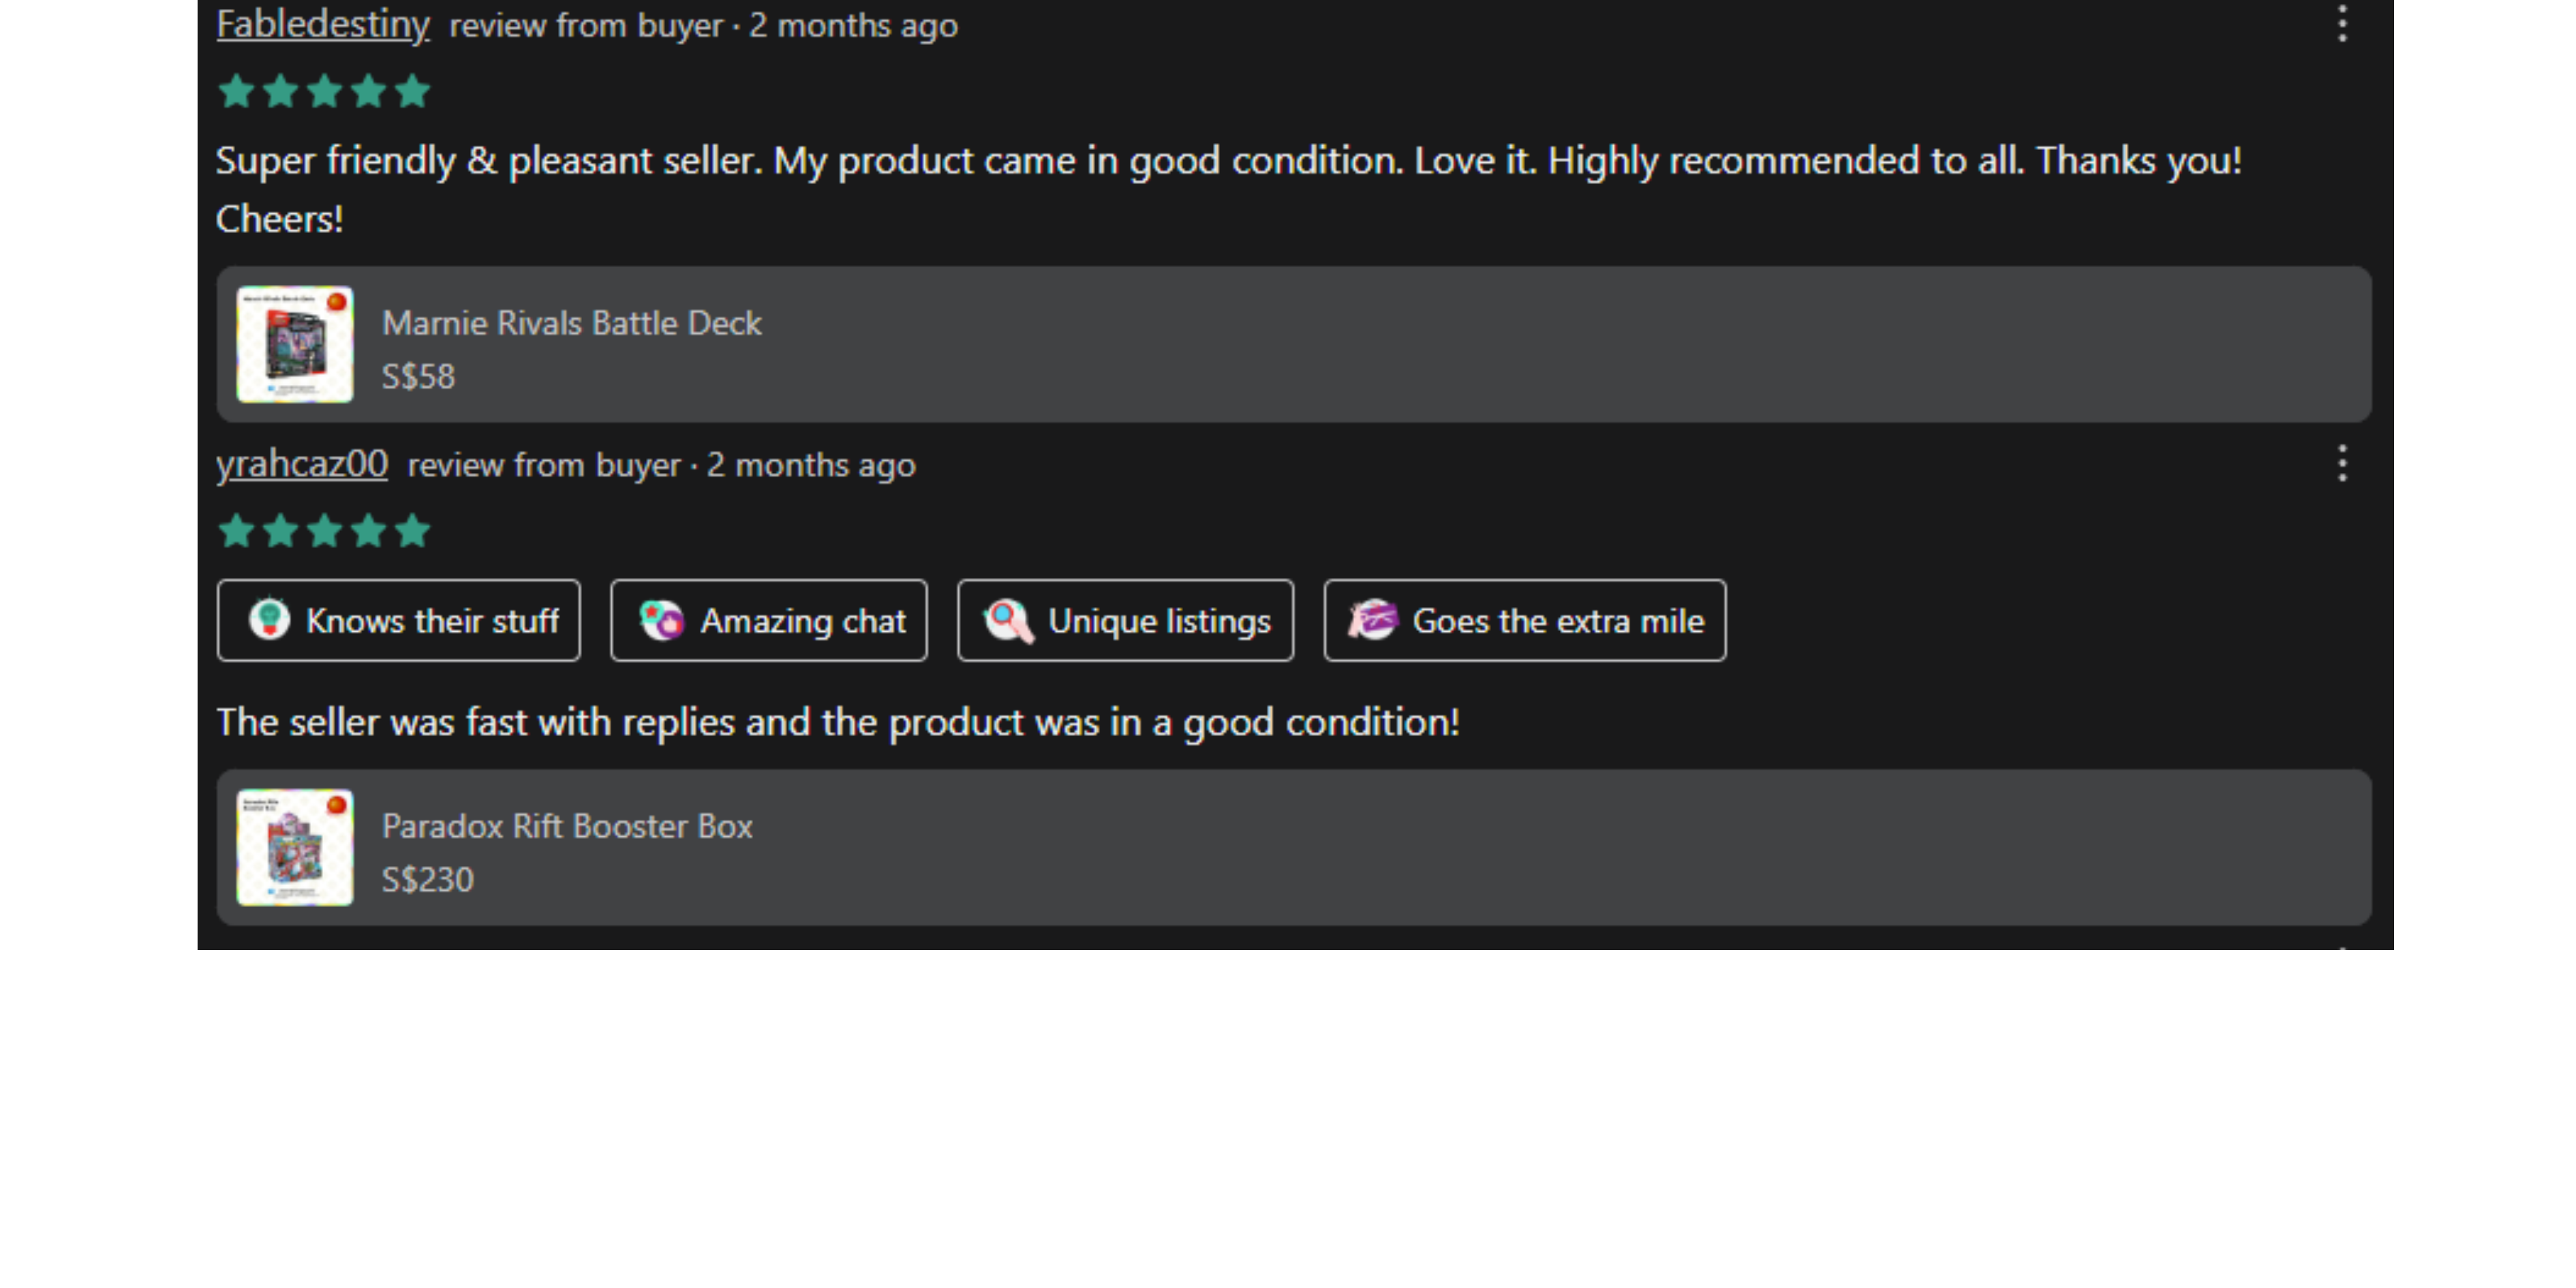The image size is (2576, 1288).
Task: Click first star of Fabledestiny's rating
Action: pos(236,91)
